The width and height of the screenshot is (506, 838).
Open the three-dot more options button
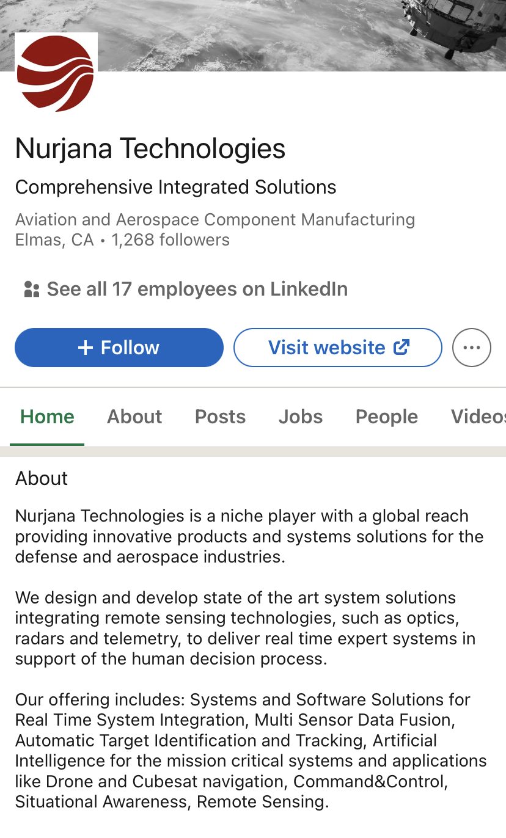[x=471, y=348]
